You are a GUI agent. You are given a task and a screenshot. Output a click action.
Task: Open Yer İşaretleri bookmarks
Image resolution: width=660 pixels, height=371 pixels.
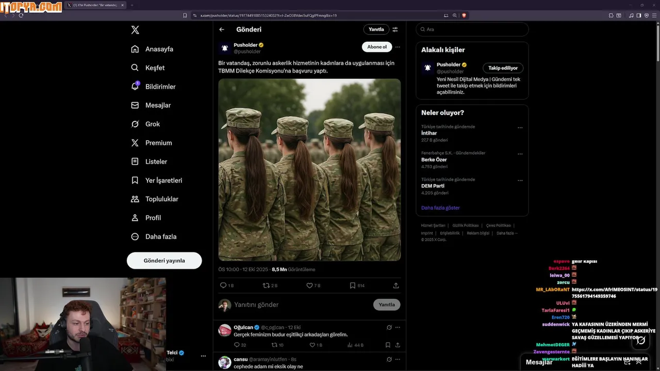tap(157, 180)
